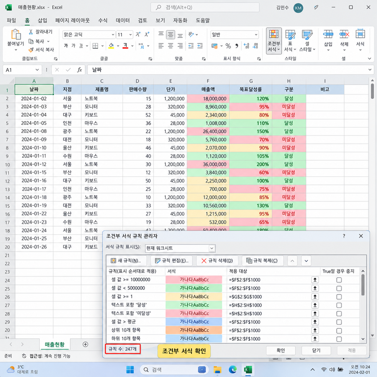Viewport: 377px width, 377px height.
Task: Apply the fill color bucket tool
Action: pos(111,46)
